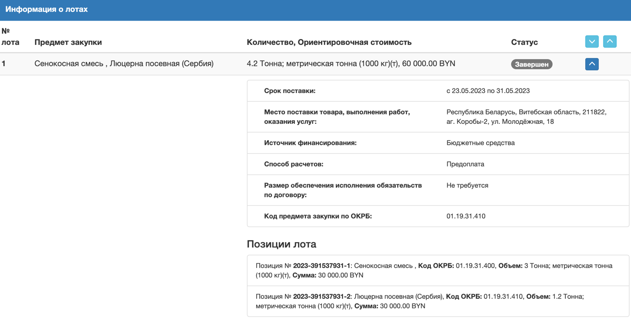Click position number '2023-391537931-2'
Screen dimensions: 631x331
click(x=322, y=296)
